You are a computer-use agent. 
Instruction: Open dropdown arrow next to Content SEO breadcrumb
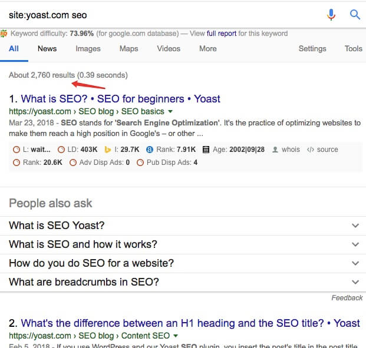click(176, 336)
